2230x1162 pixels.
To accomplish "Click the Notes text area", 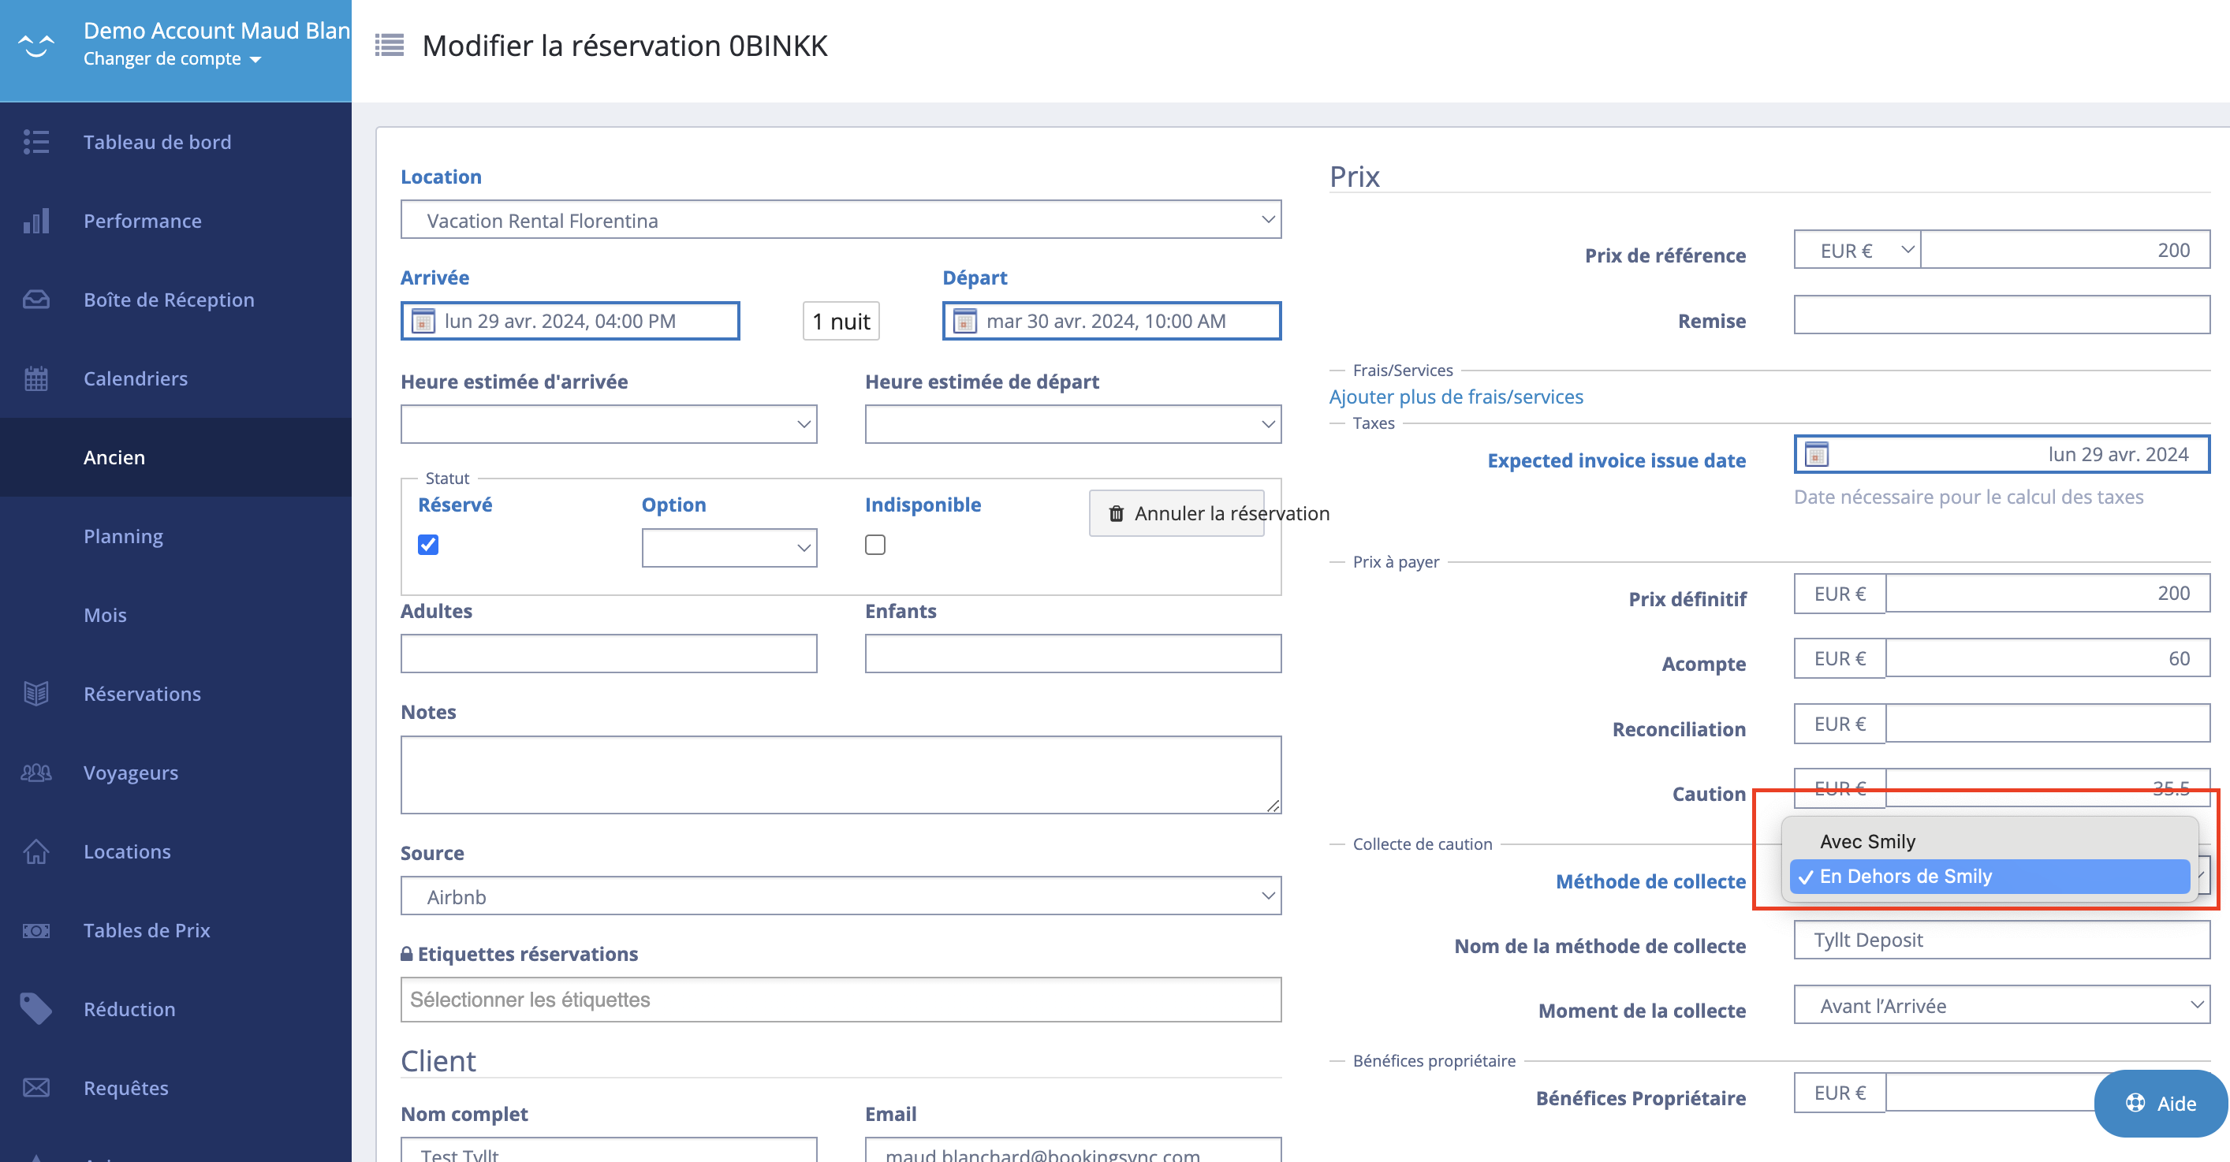I will [x=841, y=774].
